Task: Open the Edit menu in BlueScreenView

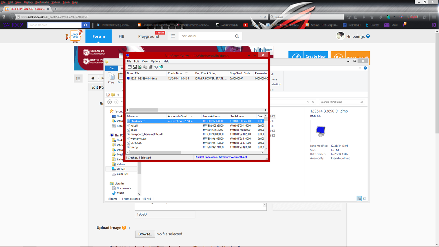Action: (x=137, y=61)
